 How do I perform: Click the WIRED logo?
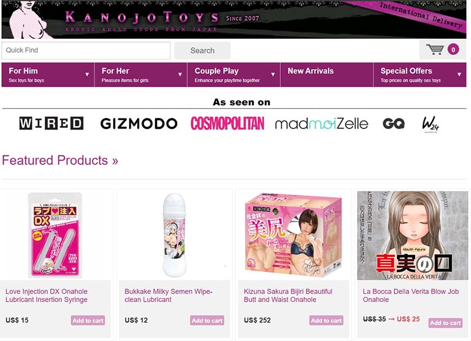pyautogui.click(x=51, y=123)
